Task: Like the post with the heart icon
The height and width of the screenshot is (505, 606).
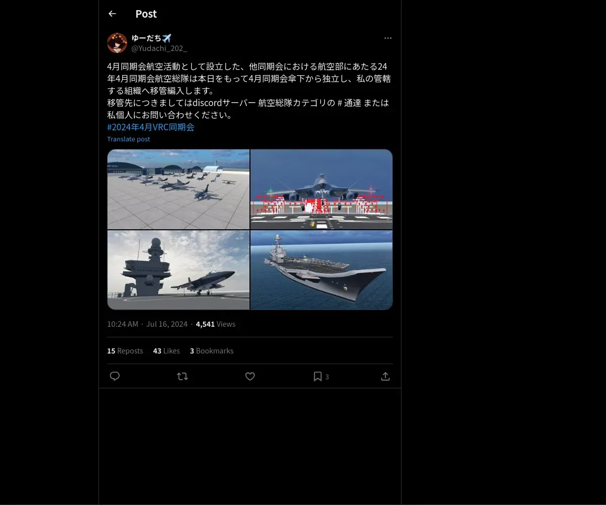Action: 250,376
